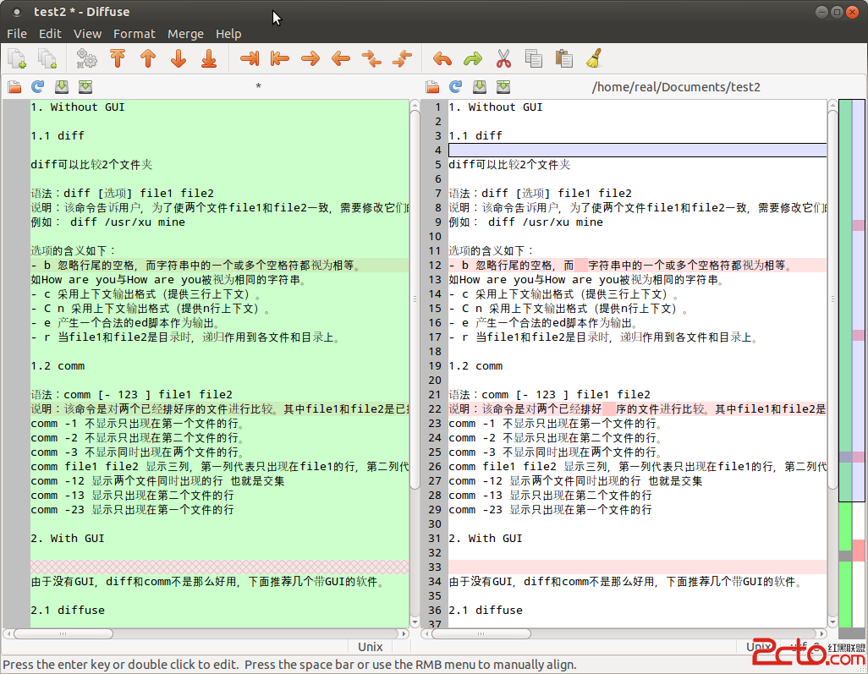Click 'comm -12' line in the left pane
Viewport: 868px width, 674px height.
coord(157,481)
